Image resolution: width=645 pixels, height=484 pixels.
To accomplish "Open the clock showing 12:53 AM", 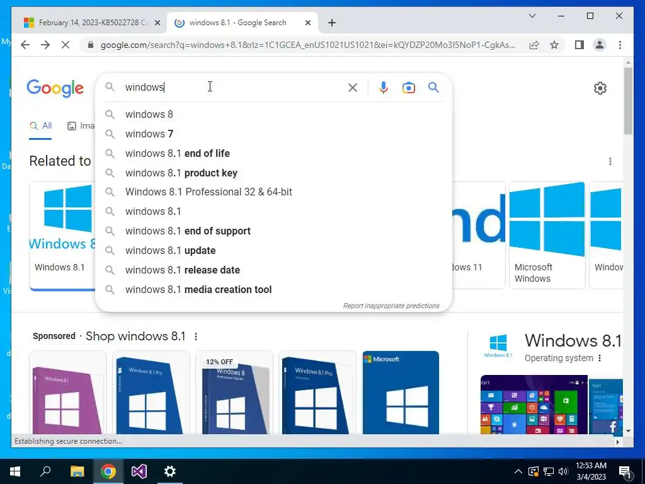I will click(591, 471).
